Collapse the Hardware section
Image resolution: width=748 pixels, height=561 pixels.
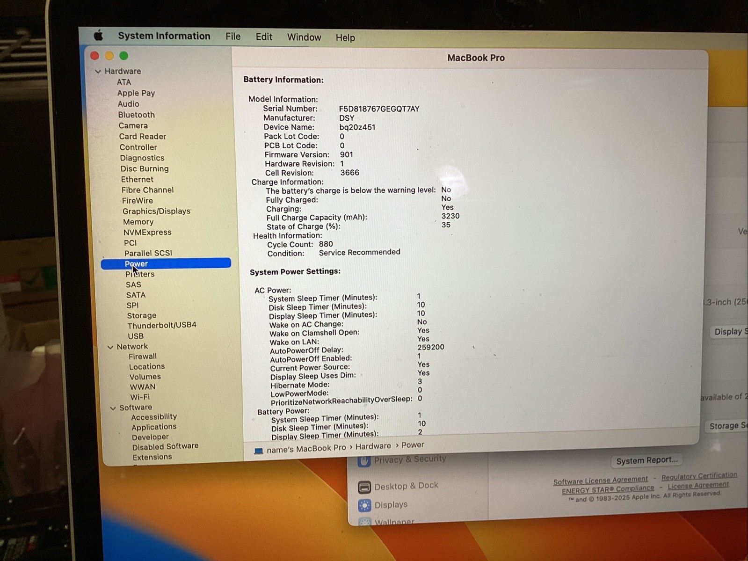click(x=98, y=72)
